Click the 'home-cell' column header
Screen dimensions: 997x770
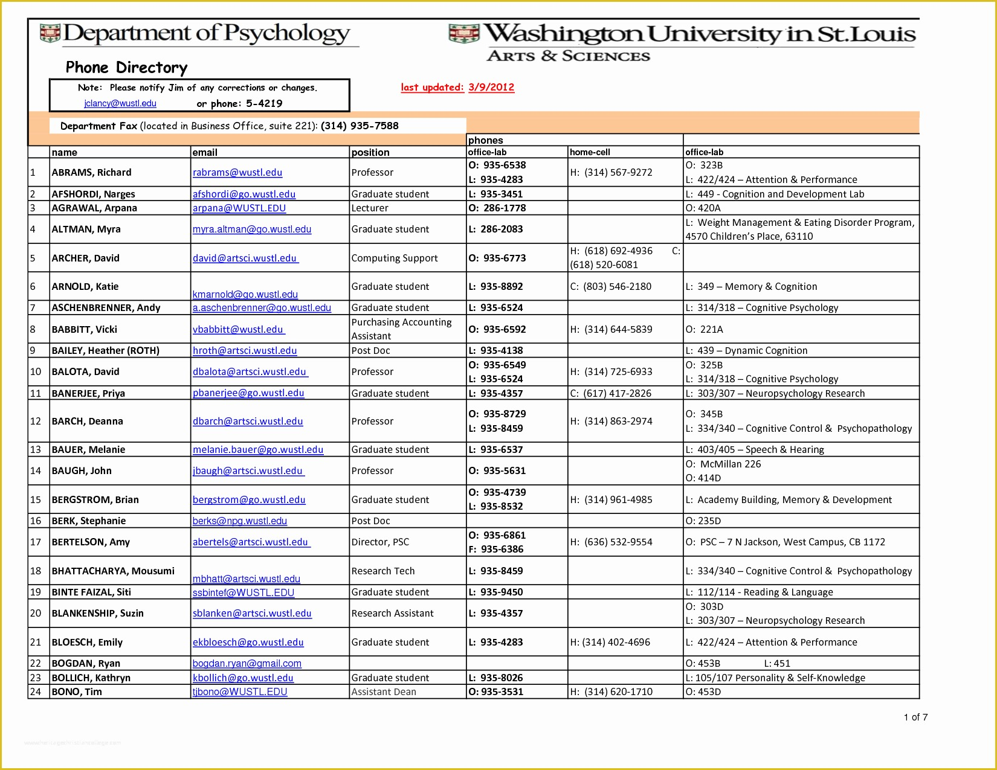[x=625, y=152]
